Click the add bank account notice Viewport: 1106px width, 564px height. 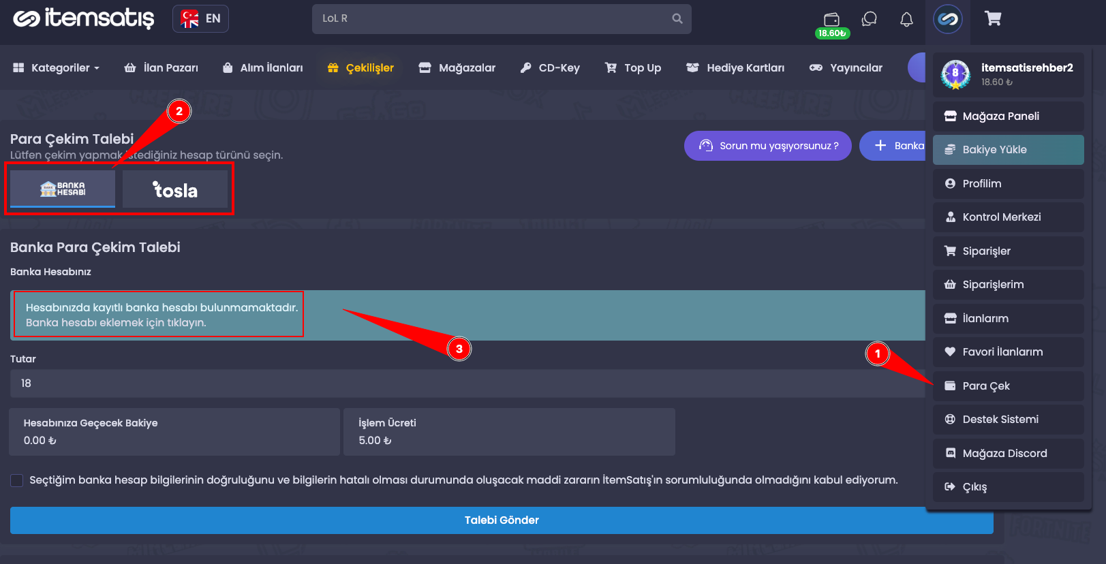161,315
